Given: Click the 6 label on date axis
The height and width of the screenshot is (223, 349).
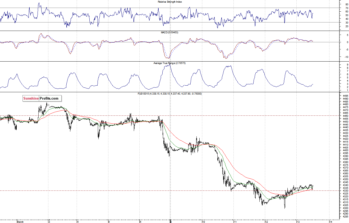Looking at the screenshot, I should pyautogui.click(x=141, y=222).
